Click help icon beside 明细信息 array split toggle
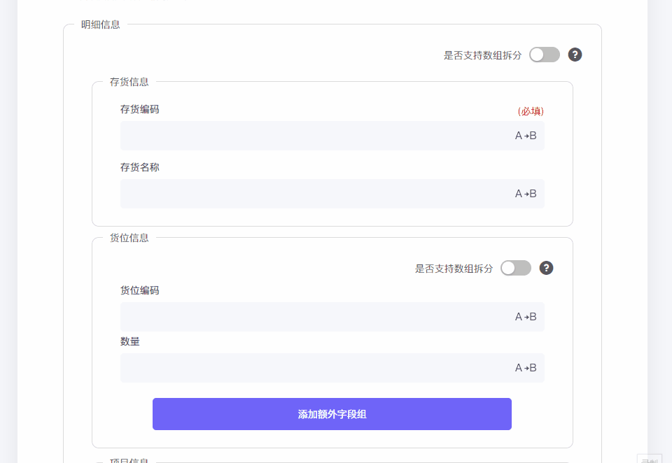Image resolution: width=672 pixels, height=463 pixels. coord(575,55)
